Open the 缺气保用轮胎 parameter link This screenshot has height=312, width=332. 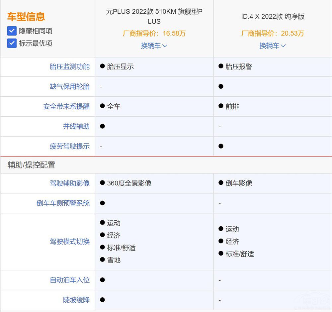69,87
